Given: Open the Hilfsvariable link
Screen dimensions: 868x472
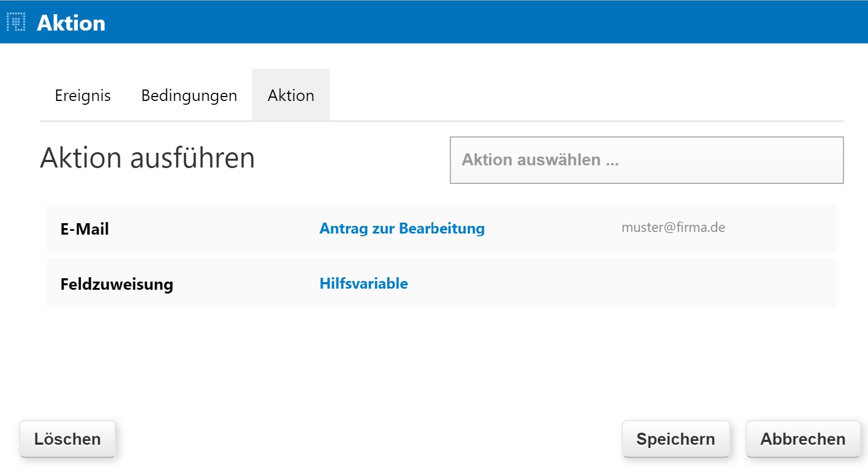Looking at the screenshot, I should coord(364,283).
